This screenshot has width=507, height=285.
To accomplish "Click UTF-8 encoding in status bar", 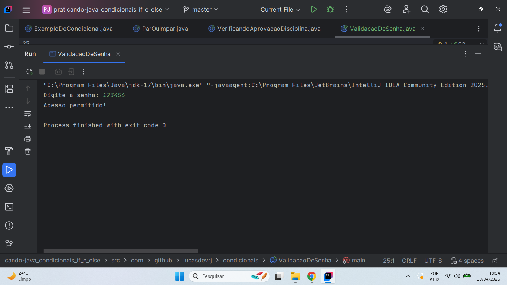I will (433, 261).
